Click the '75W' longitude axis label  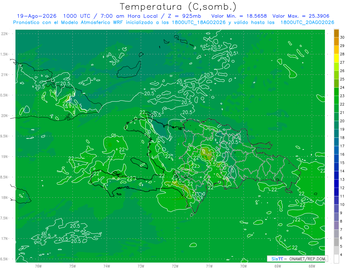(x=72, y=266)
